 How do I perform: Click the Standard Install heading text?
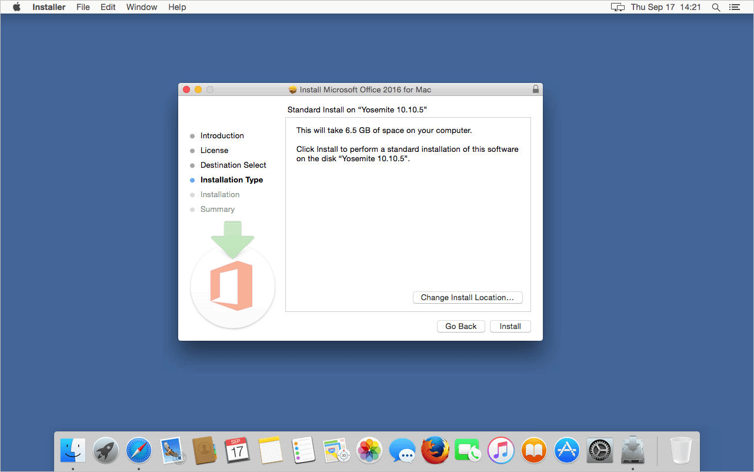point(357,110)
